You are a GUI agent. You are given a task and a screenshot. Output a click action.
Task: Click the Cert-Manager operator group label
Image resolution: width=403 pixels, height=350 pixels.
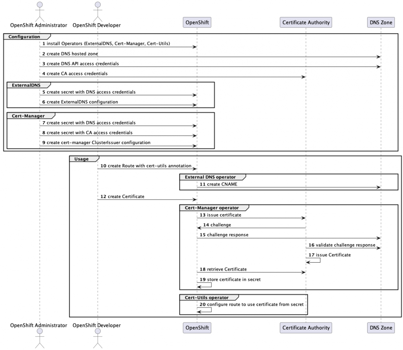(212, 208)
